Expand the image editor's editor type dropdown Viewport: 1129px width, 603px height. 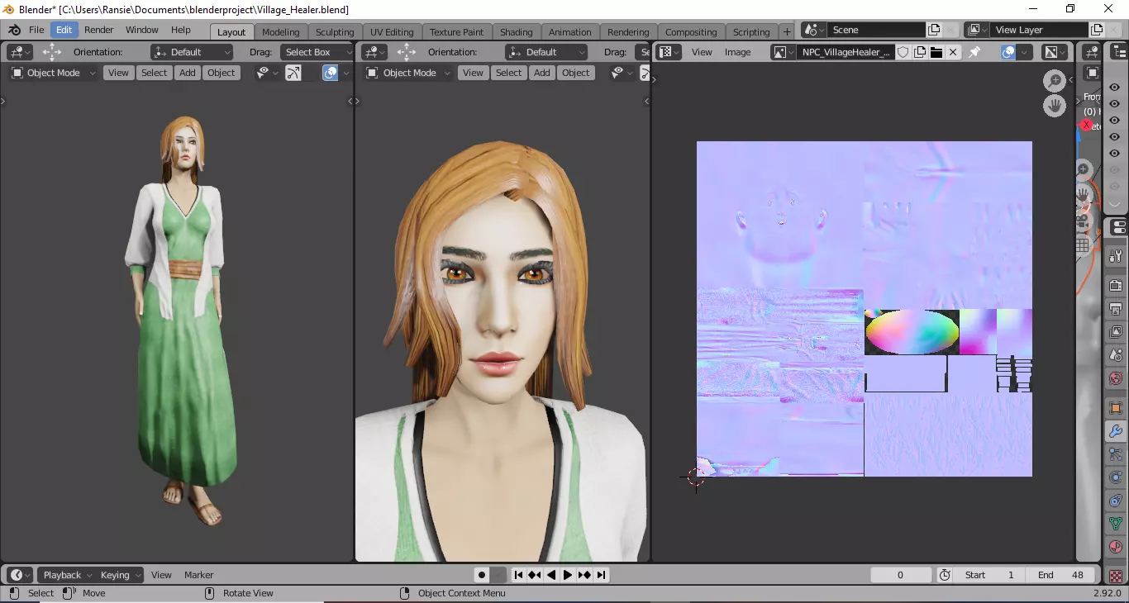(x=669, y=52)
